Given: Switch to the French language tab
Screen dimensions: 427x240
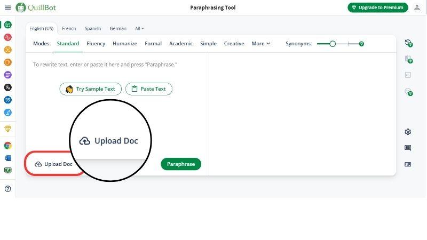Looking at the screenshot, I should 69,28.
